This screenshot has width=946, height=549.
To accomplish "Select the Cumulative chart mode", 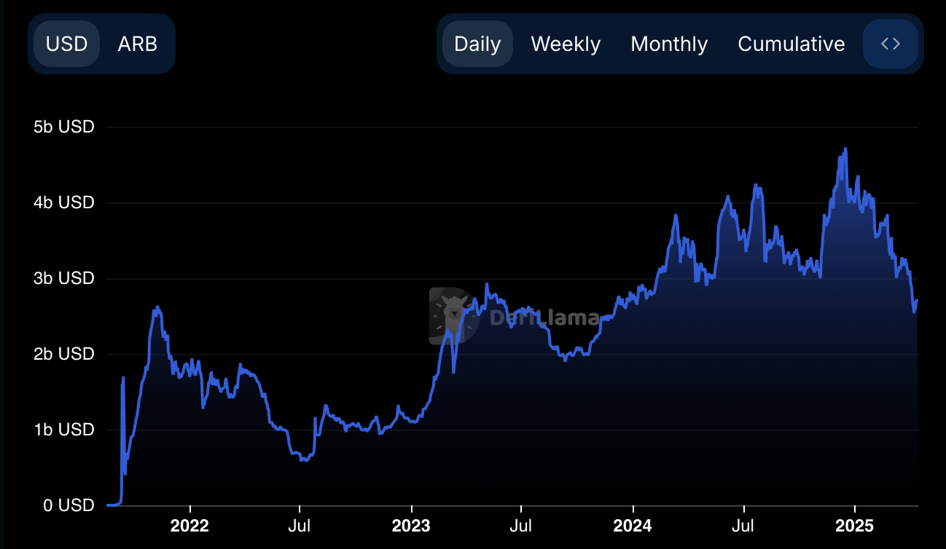I will (791, 44).
